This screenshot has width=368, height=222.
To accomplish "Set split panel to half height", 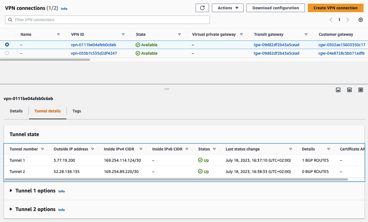I will click(349, 90).
